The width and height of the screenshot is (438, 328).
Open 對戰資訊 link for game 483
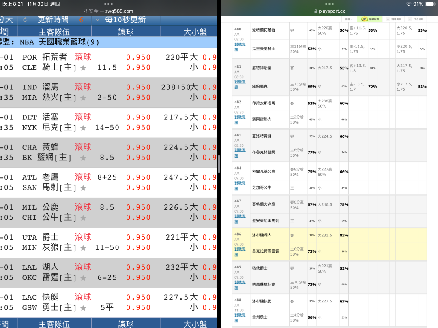pos(240,84)
